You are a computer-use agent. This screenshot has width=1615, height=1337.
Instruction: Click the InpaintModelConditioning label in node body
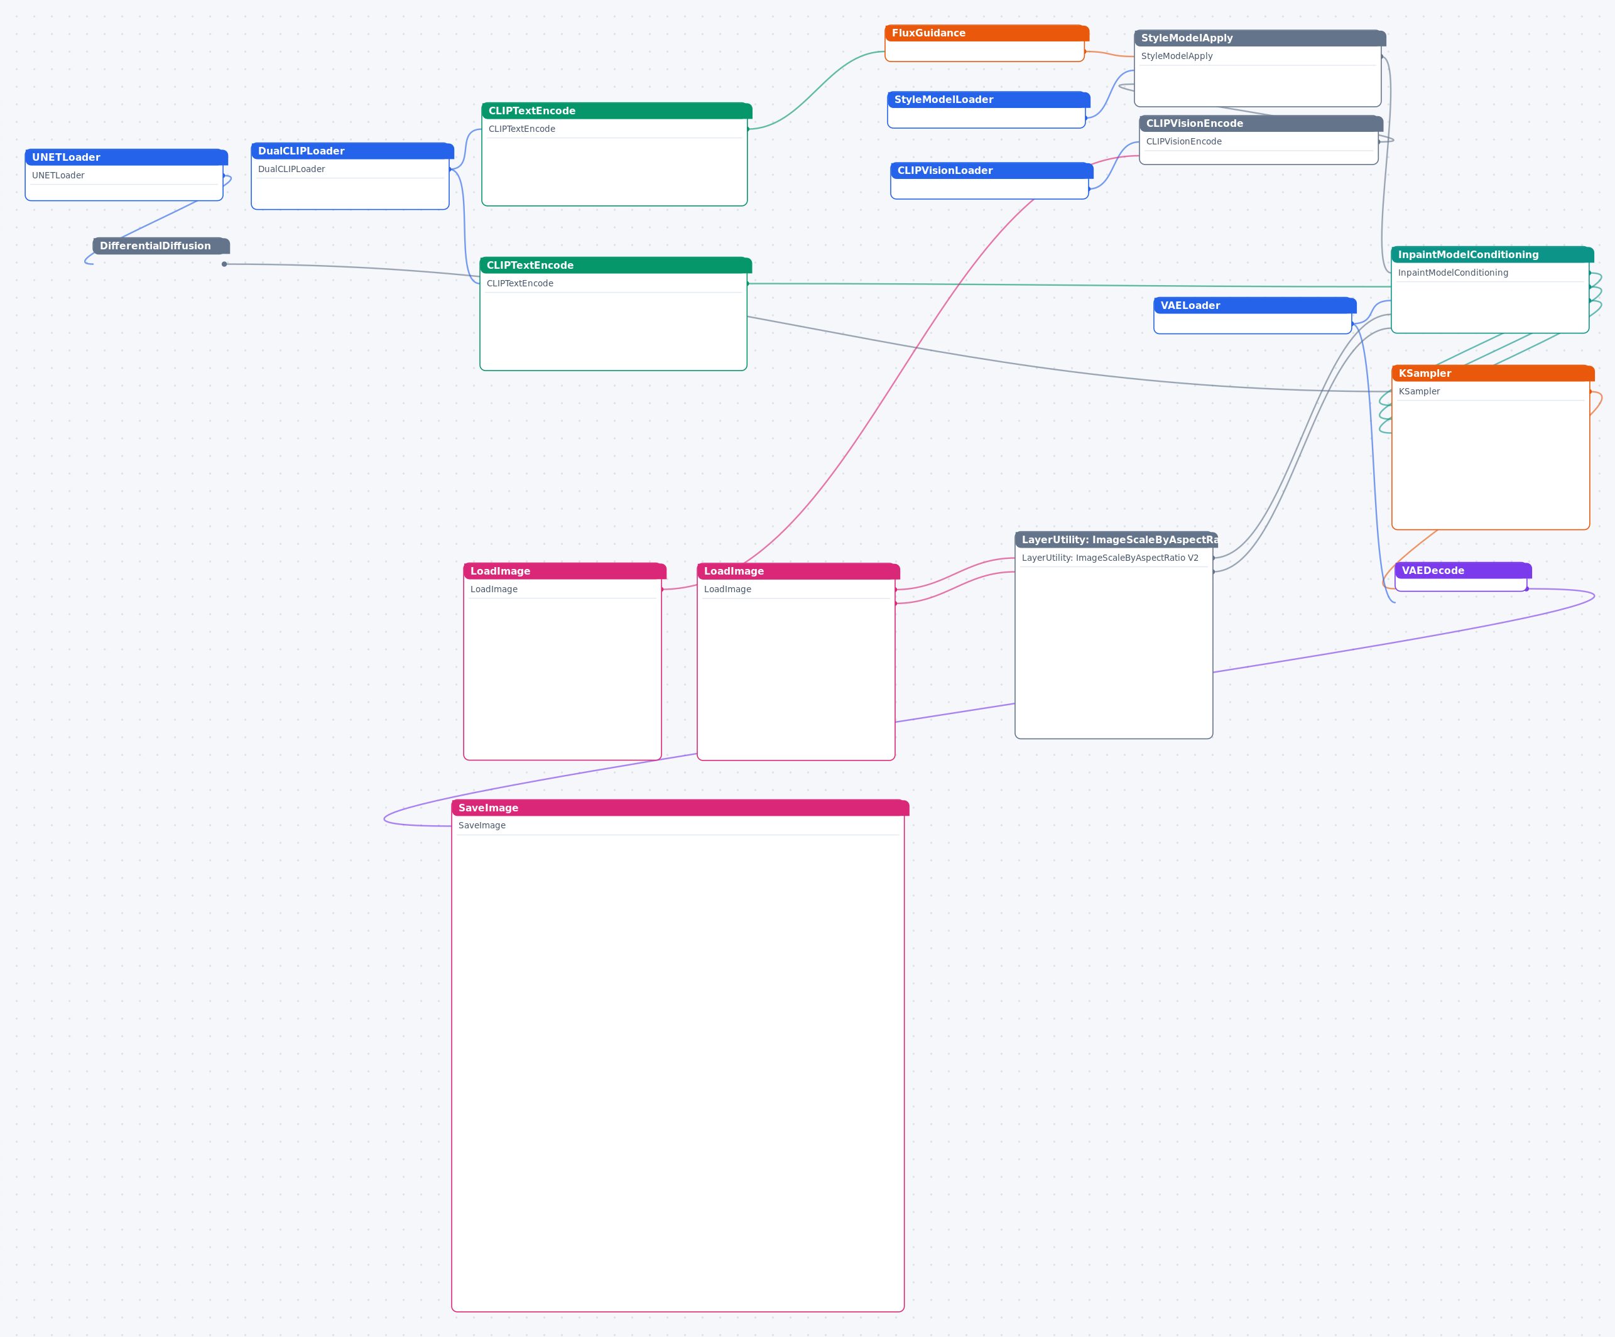coord(1453,273)
